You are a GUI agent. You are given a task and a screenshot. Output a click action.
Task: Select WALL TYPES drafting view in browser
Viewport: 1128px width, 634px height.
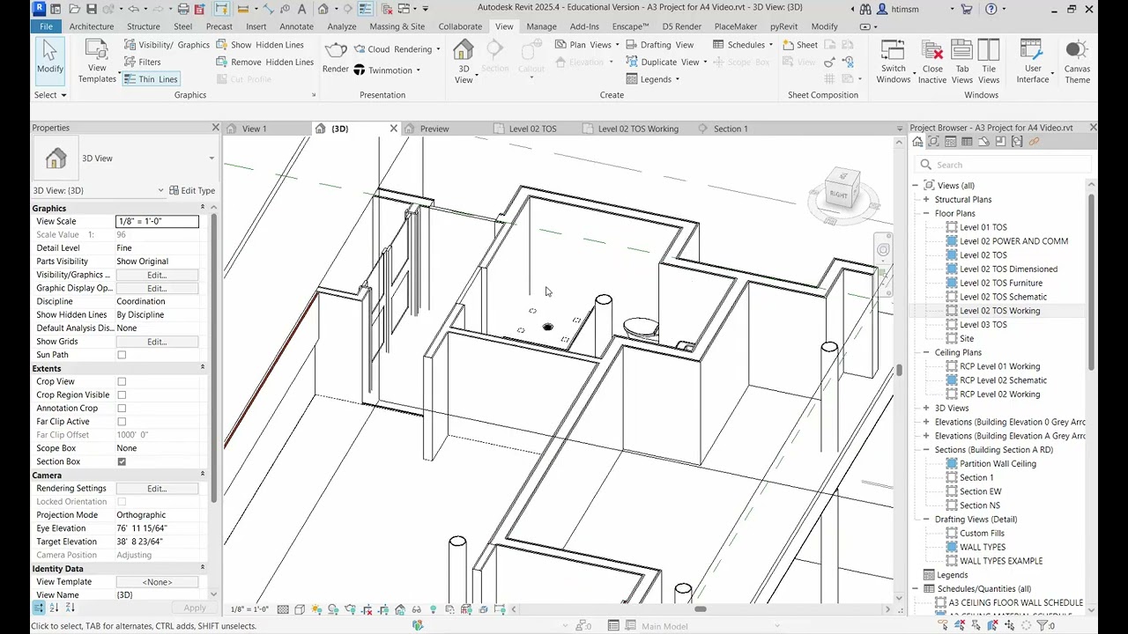pyautogui.click(x=982, y=547)
